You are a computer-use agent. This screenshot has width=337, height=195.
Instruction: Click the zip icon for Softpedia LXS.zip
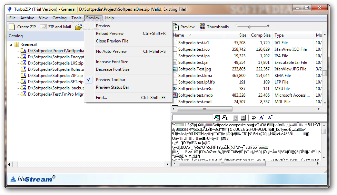[23, 63]
